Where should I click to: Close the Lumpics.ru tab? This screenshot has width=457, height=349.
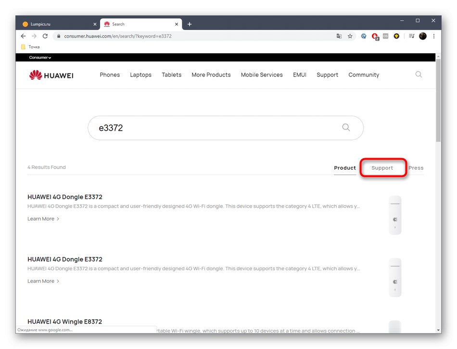(95, 24)
